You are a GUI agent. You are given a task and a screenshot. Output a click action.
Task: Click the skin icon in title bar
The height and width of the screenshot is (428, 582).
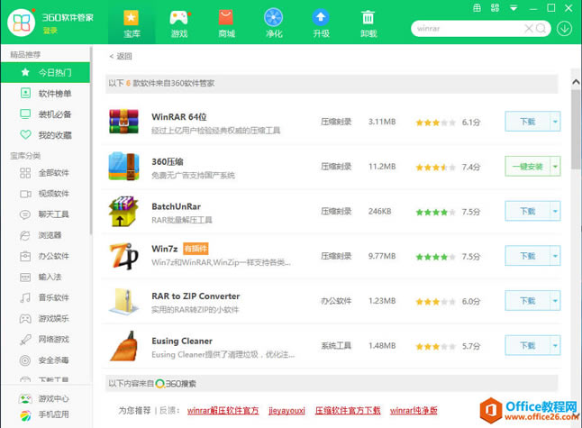[477, 8]
